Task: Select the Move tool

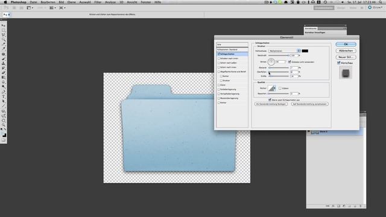Action: coord(4,25)
